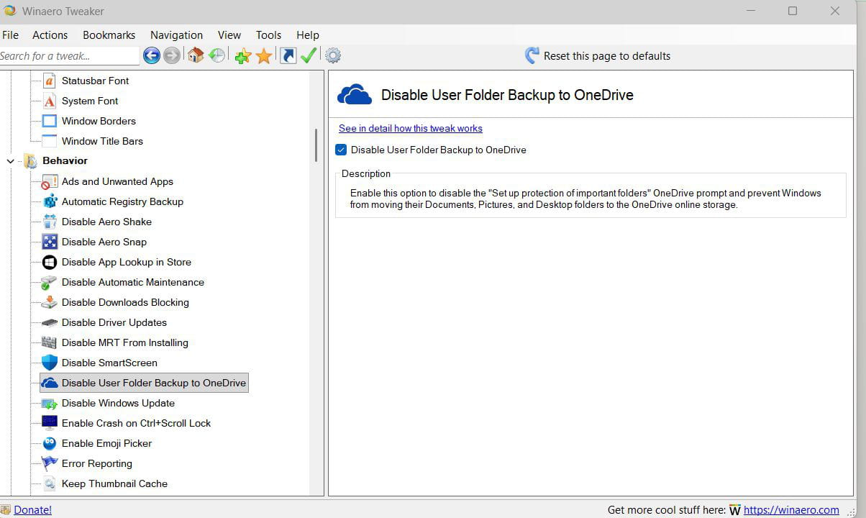
Task: Open the Bookmarks menu
Action: 109,35
